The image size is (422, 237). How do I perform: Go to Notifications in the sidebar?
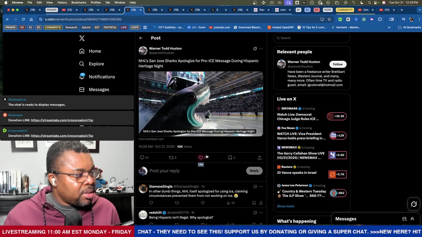tap(102, 77)
